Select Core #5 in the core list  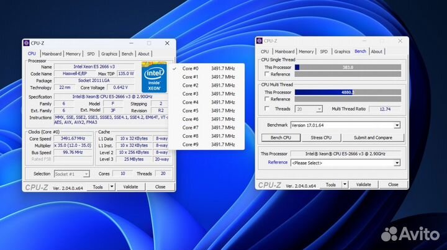pyautogui.click(x=206, y=111)
